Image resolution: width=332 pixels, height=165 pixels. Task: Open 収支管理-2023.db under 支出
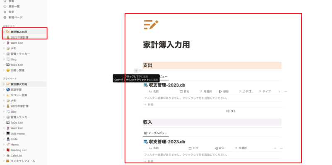coord(167,85)
